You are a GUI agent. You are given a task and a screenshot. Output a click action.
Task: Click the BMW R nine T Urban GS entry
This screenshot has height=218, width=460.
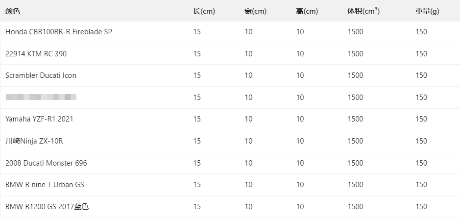click(45, 185)
